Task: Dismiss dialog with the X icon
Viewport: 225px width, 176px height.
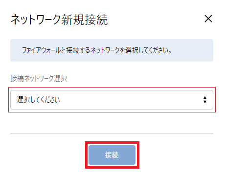Action: [208, 19]
